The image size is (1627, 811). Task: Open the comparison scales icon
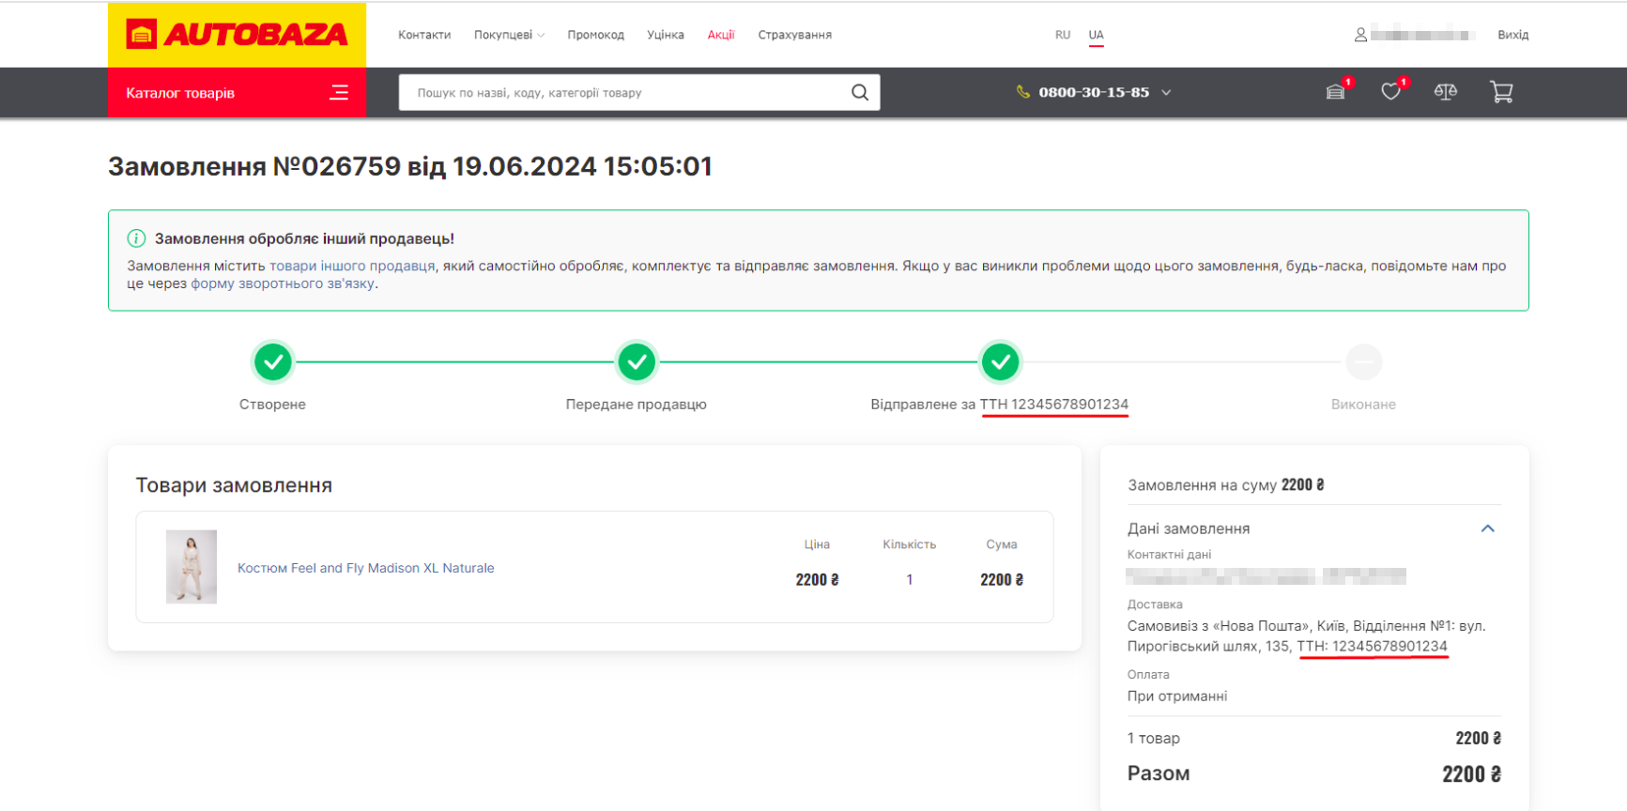(1446, 92)
